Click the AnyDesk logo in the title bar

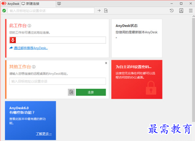tap(4, 3)
